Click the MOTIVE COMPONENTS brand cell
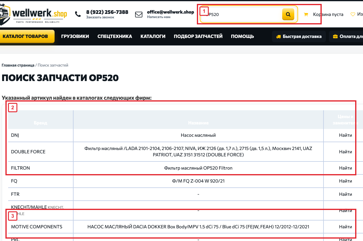This screenshot has width=363, height=241. tap(41, 227)
